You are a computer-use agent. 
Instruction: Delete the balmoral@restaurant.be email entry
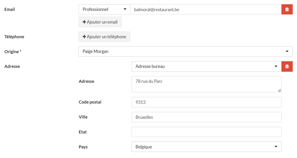click(x=287, y=9)
